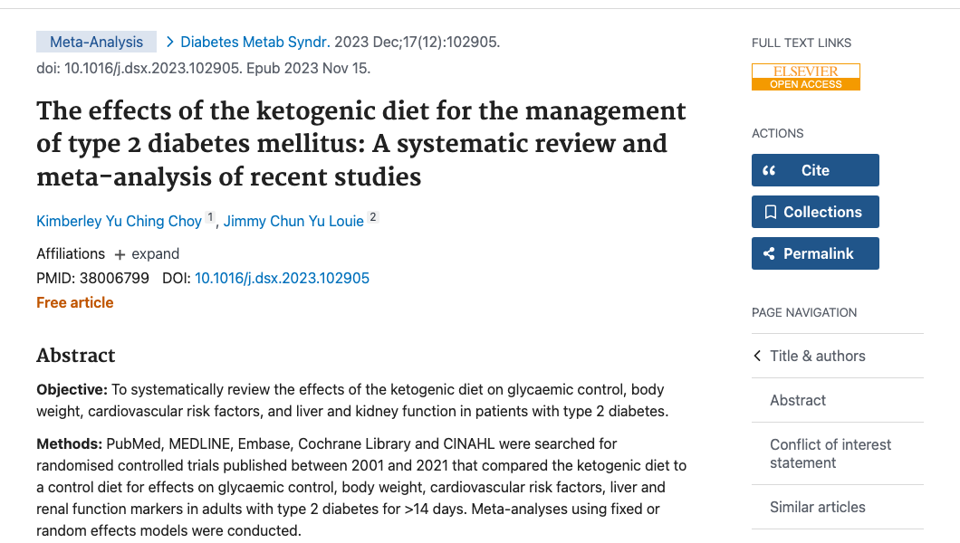This screenshot has height=543, width=960.
Task: Return to the Title & authors section
Action: click(820, 356)
